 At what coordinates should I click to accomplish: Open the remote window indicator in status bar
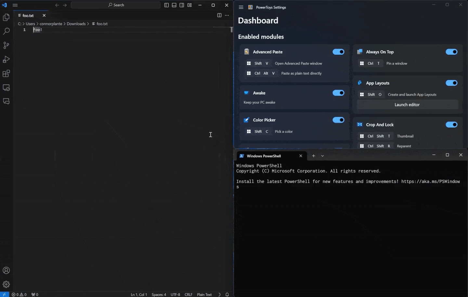[4, 294]
